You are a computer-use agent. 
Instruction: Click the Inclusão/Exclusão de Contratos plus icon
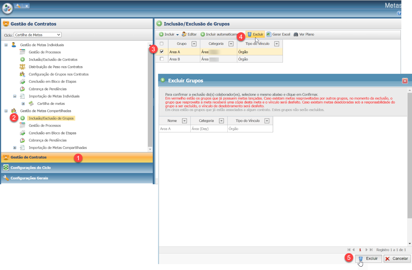coord(22,59)
